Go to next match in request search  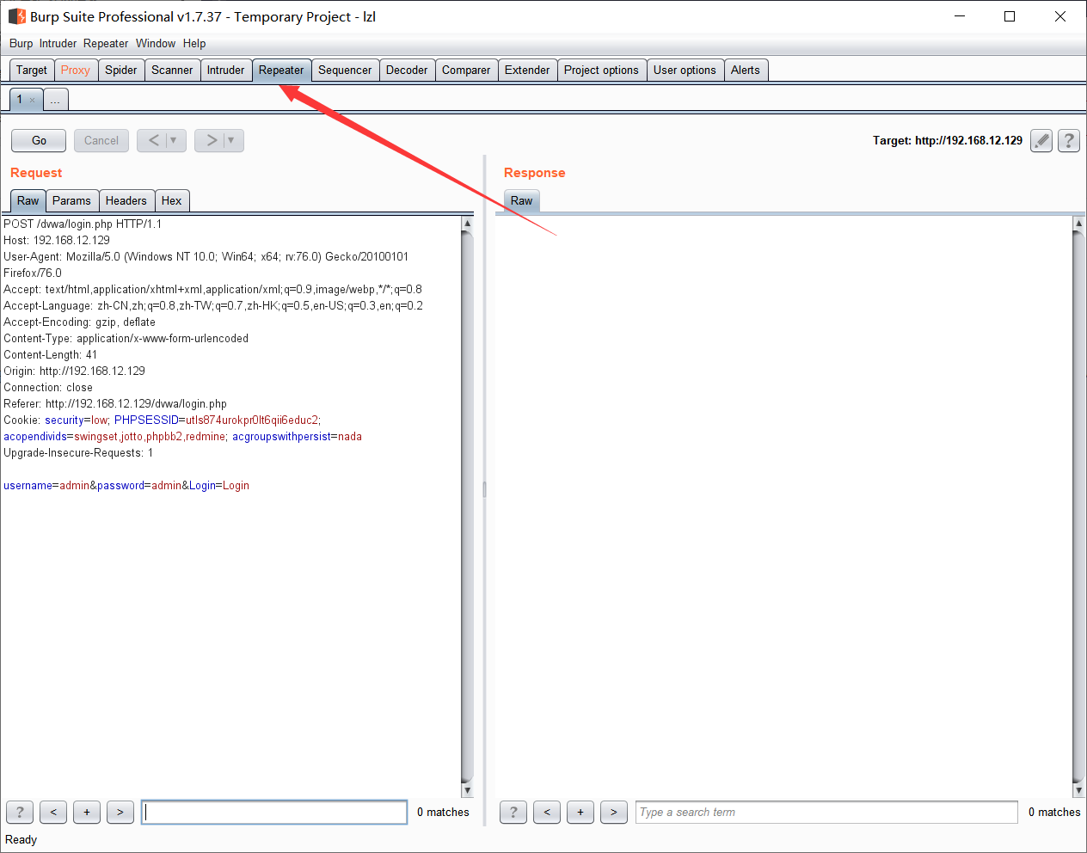click(x=120, y=812)
